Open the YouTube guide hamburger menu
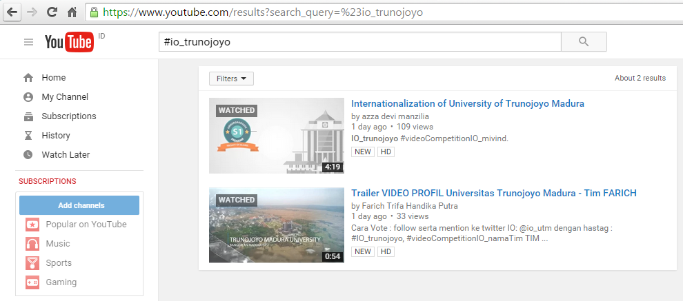 (29, 42)
